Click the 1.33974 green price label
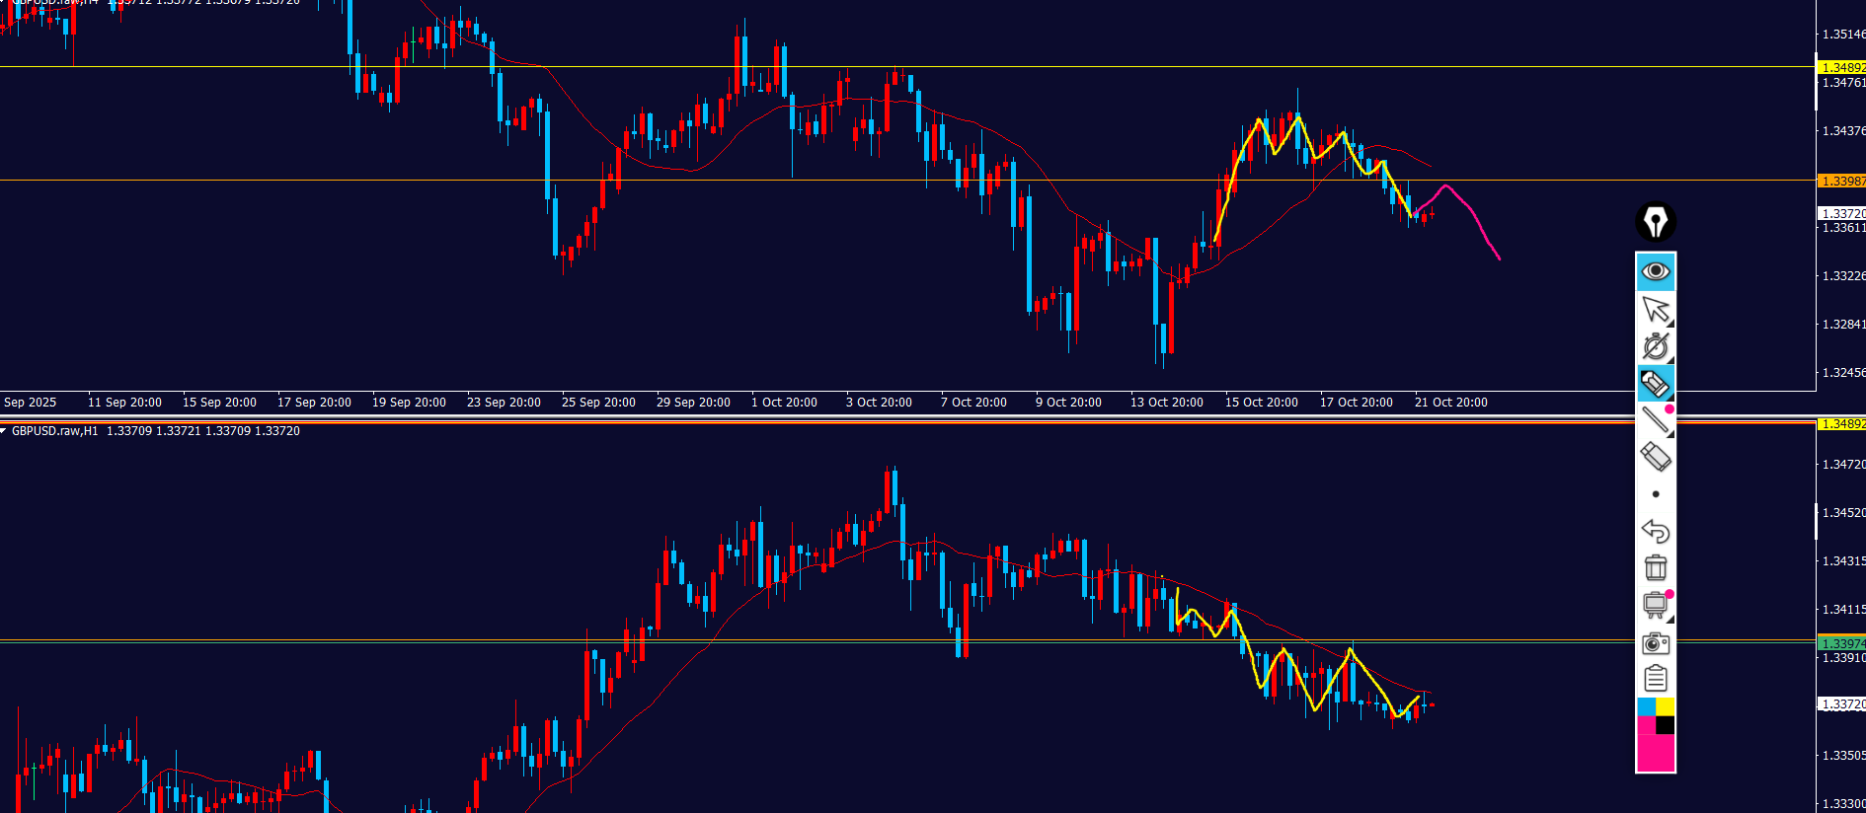 [x=1842, y=643]
